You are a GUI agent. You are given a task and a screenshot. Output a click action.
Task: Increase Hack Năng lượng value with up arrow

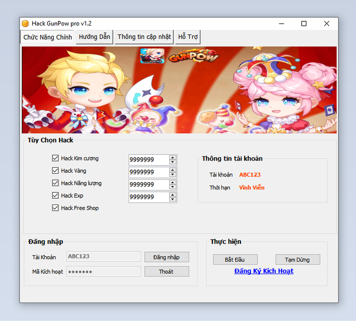pyautogui.click(x=172, y=182)
